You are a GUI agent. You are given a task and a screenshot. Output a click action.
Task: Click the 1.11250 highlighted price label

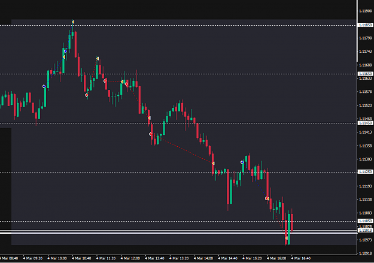366,172
